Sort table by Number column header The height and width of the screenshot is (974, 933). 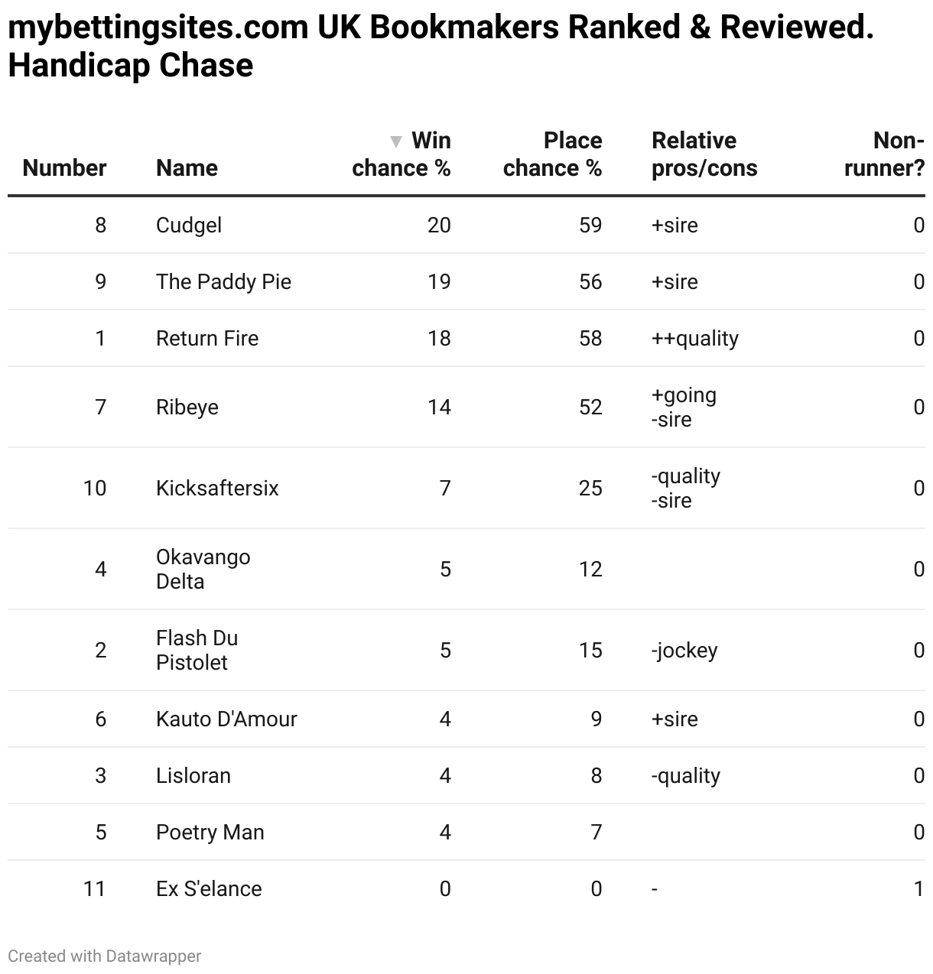tap(64, 168)
